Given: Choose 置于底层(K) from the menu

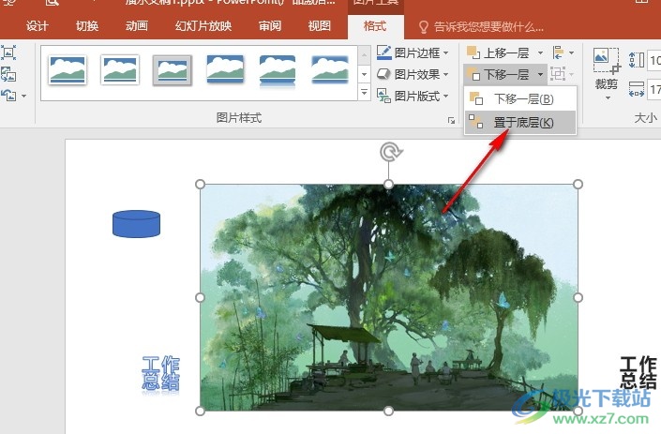Looking at the screenshot, I should [520, 123].
